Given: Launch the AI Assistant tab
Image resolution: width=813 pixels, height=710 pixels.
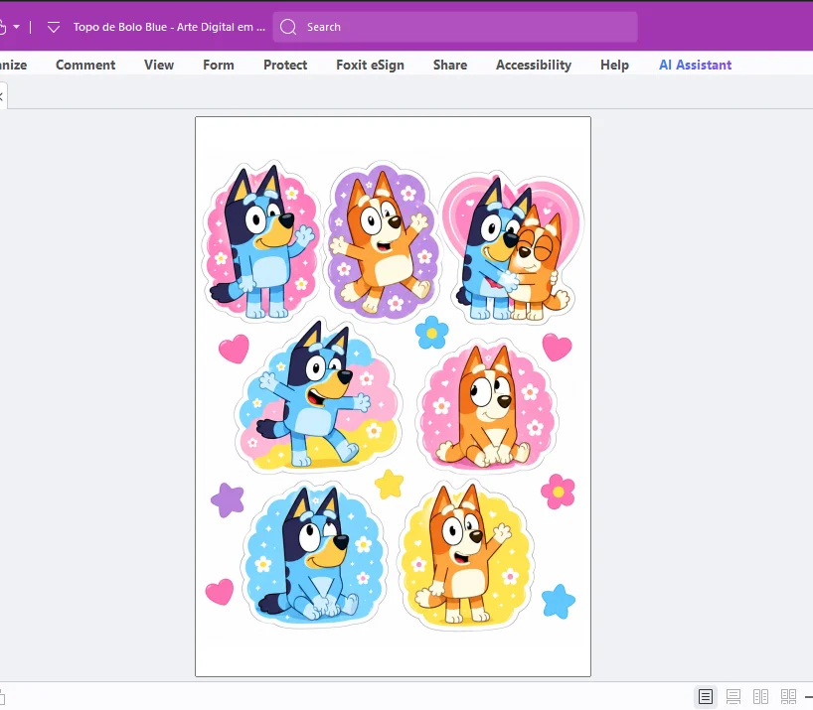Looking at the screenshot, I should (x=696, y=65).
